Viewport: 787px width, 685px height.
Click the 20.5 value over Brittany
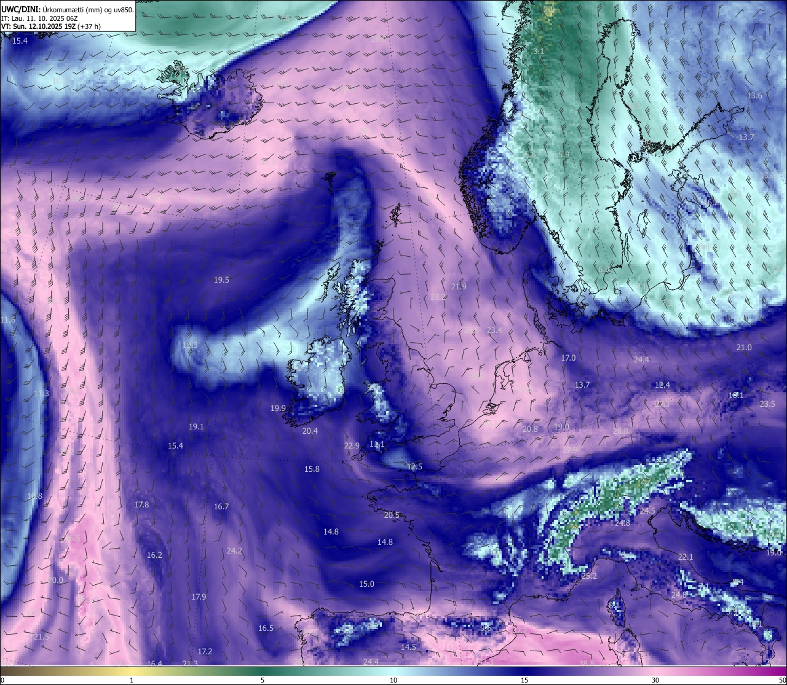[x=392, y=515]
